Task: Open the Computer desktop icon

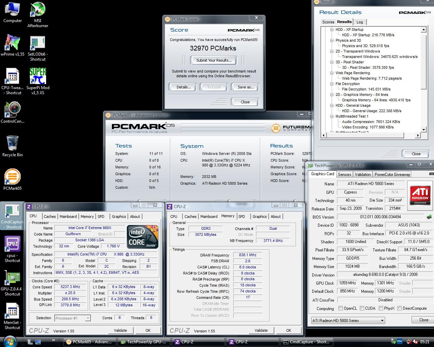Action: coord(12,13)
